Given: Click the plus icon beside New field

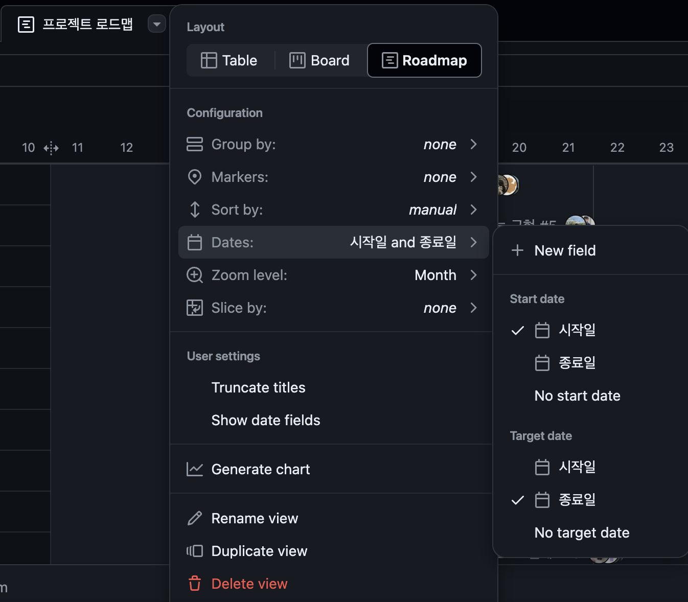Looking at the screenshot, I should point(518,250).
